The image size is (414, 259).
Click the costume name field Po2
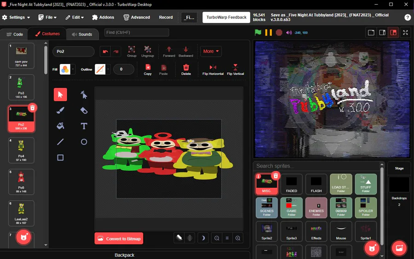click(74, 52)
